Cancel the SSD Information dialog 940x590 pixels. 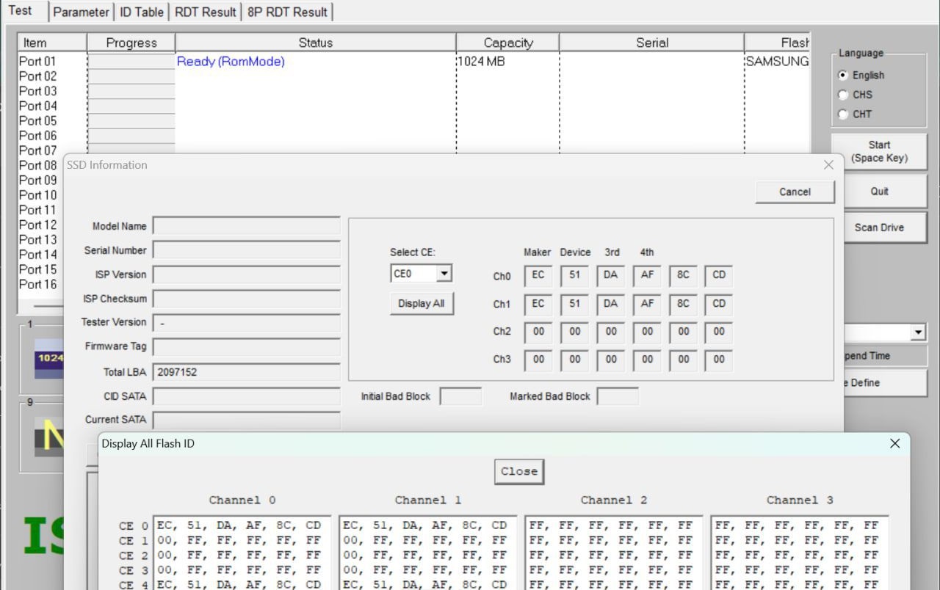[795, 192]
